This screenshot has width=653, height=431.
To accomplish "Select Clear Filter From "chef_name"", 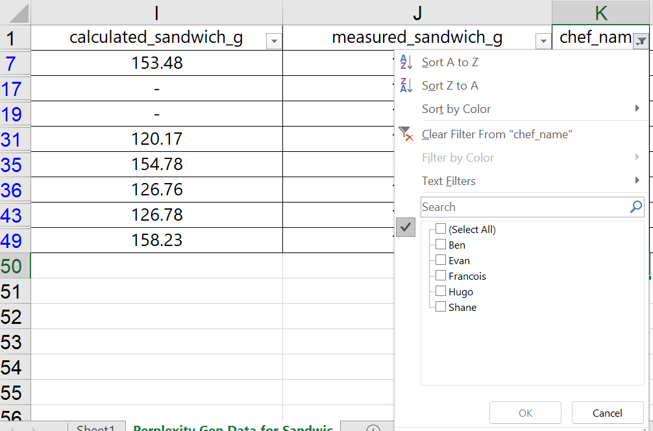I will pos(497,134).
